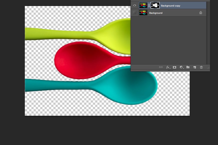Delete layer with trash icon
The width and height of the screenshot is (218, 145).
(201, 67)
